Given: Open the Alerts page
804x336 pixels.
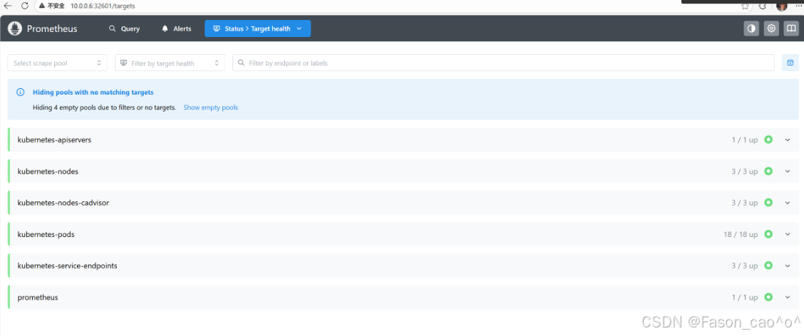Looking at the screenshot, I should pos(176,28).
